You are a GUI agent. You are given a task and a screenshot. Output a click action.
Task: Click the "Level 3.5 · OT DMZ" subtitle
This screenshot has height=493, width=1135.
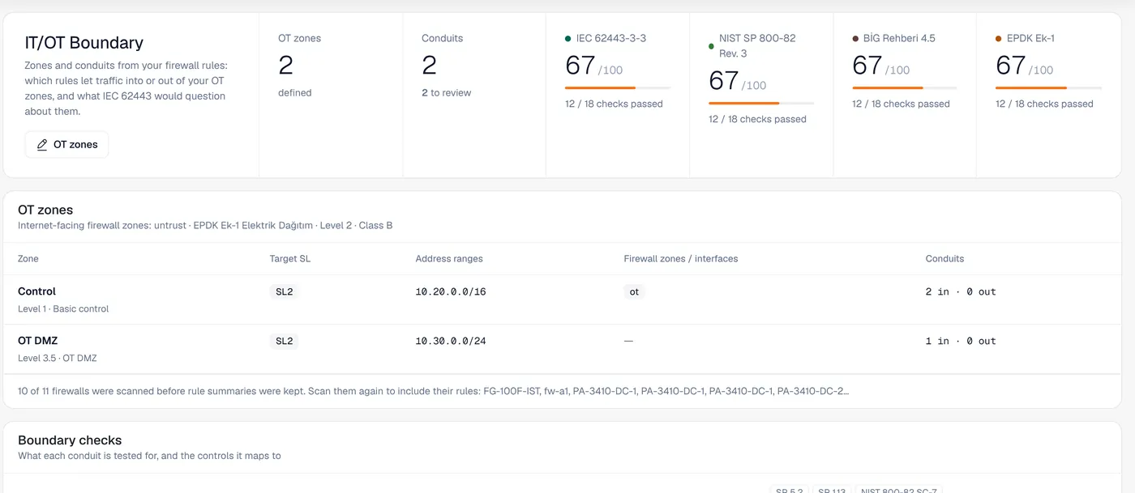58,358
